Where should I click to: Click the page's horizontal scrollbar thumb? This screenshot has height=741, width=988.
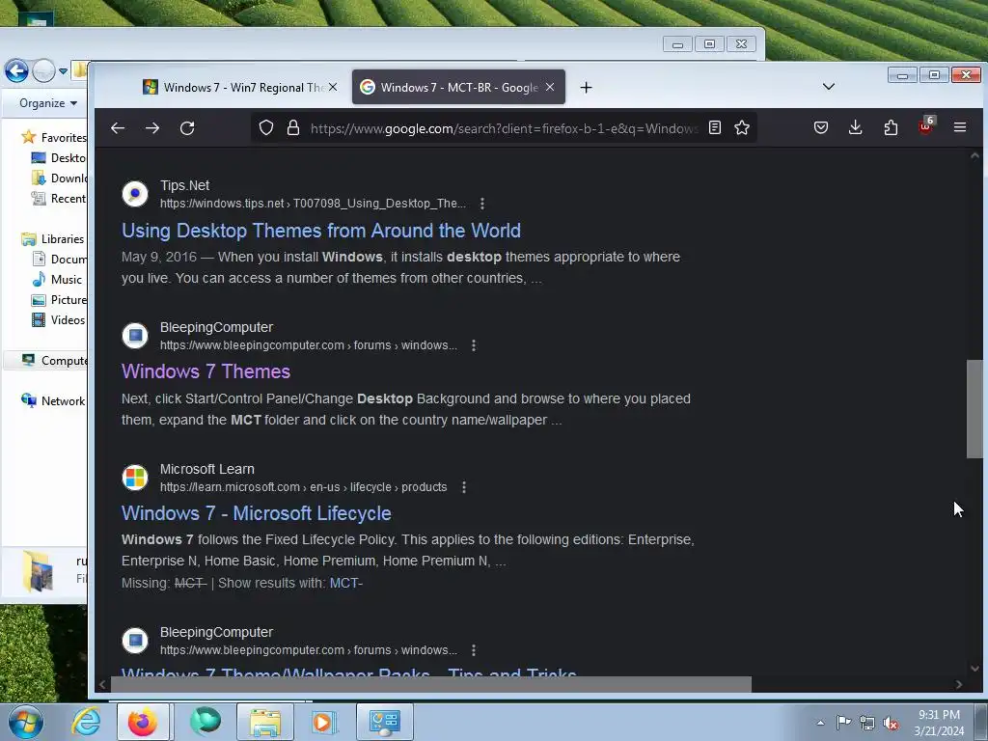point(431,684)
